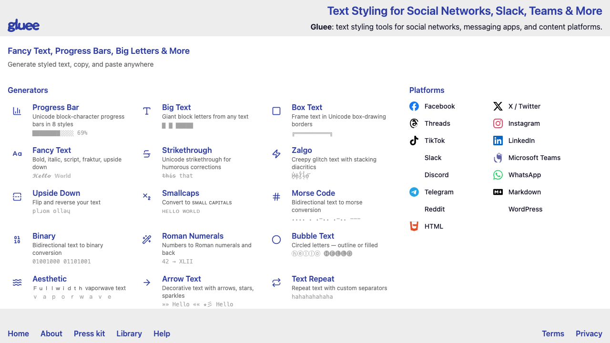
Task: Click the Upside Down icon
Action: [x=17, y=197]
